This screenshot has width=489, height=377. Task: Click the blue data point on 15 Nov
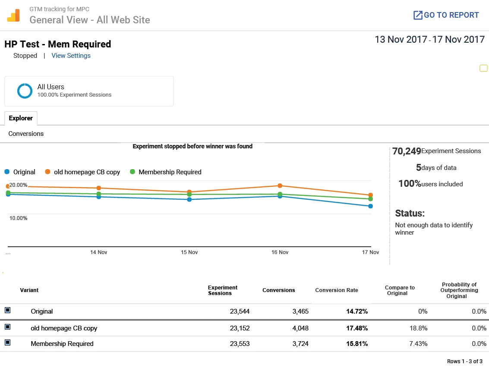pos(189,199)
